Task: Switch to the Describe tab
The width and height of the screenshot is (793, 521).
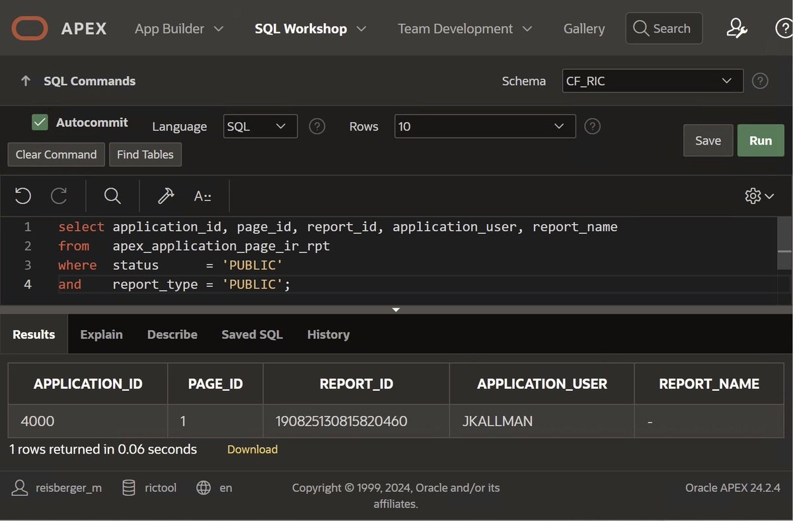Action: click(x=172, y=334)
